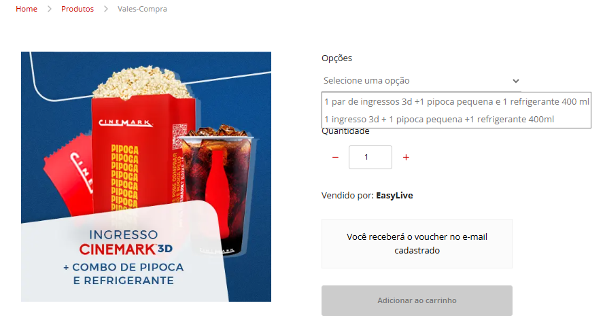
Task: Open the 'Selecione uma opção' dropdown
Action: click(421, 81)
